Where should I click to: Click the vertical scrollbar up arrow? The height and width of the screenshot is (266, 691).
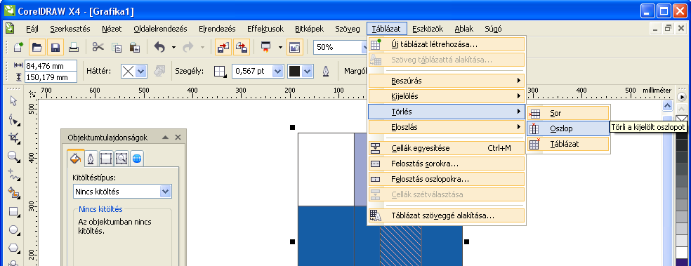(x=667, y=106)
